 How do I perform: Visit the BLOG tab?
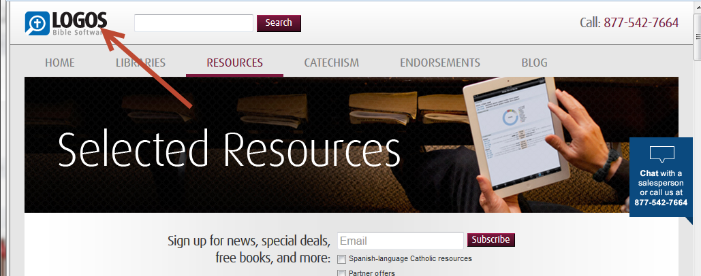(534, 63)
